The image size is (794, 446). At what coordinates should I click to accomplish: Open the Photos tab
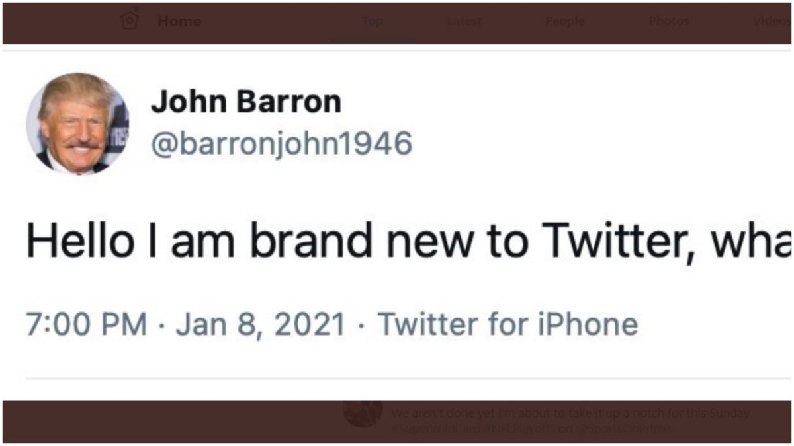668,21
